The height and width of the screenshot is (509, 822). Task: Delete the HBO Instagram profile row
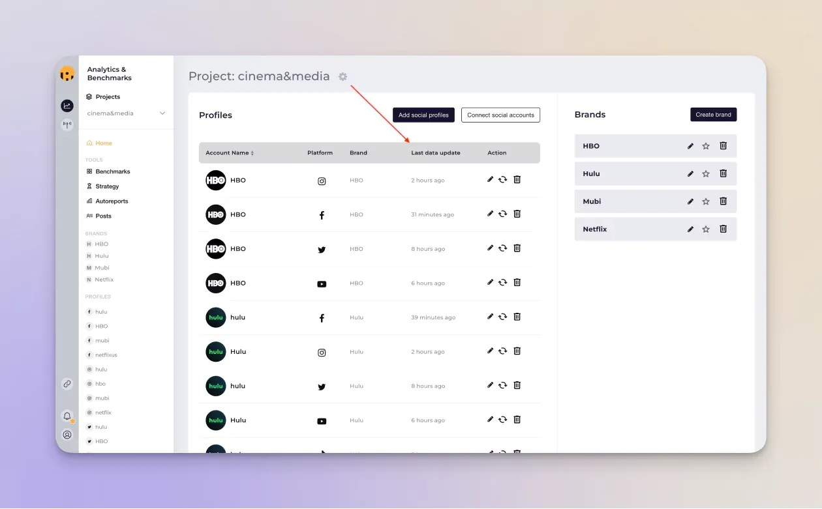coord(517,179)
